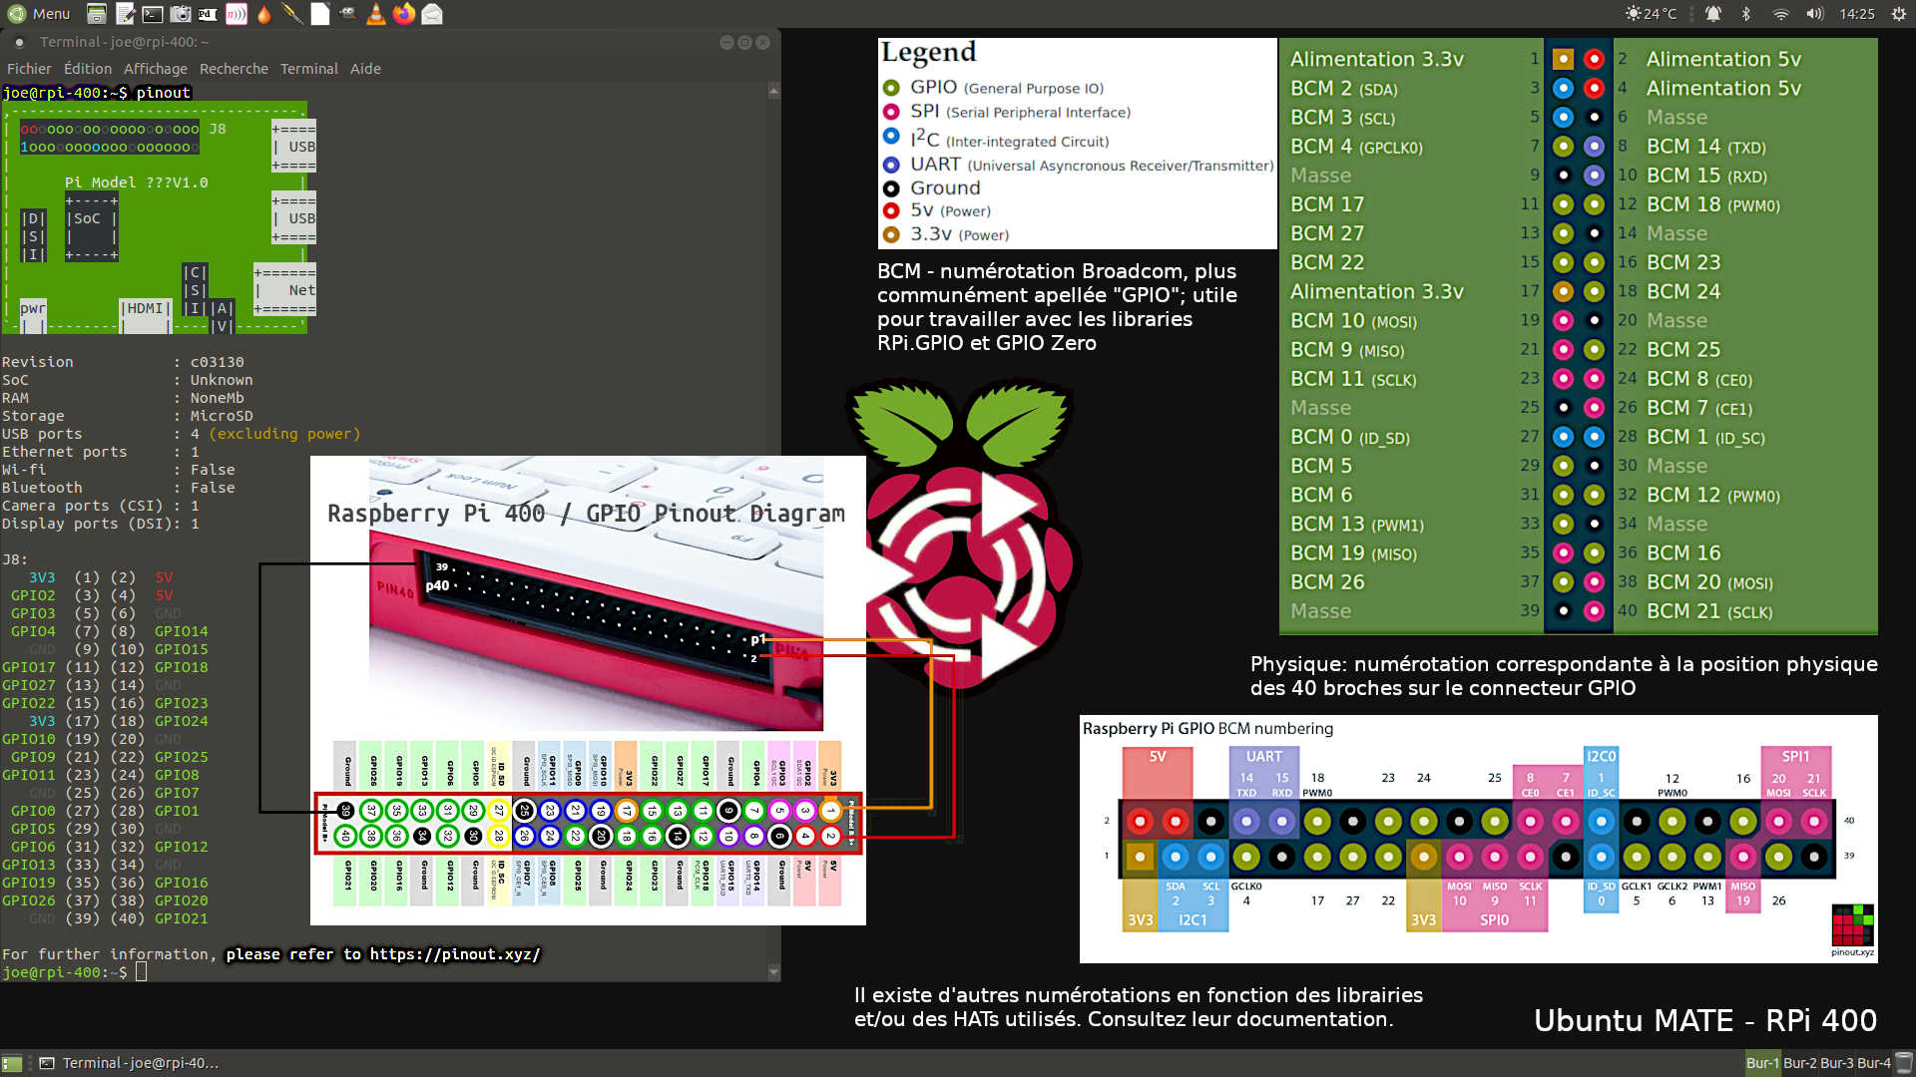Open the Fichier menu in terminal

pyautogui.click(x=29, y=69)
